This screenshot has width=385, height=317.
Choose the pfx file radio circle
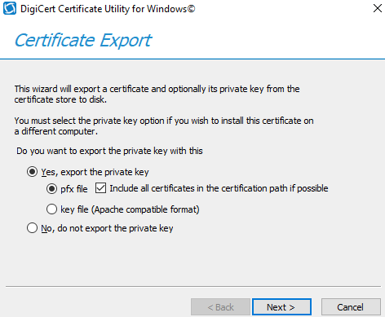point(51,188)
